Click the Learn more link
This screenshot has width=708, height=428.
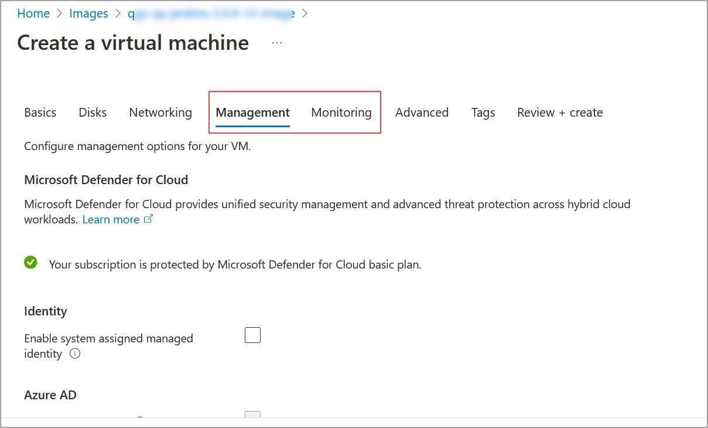[111, 219]
